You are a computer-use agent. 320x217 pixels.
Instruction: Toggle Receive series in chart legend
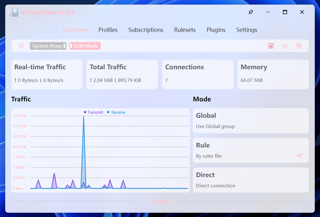point(116,112)
